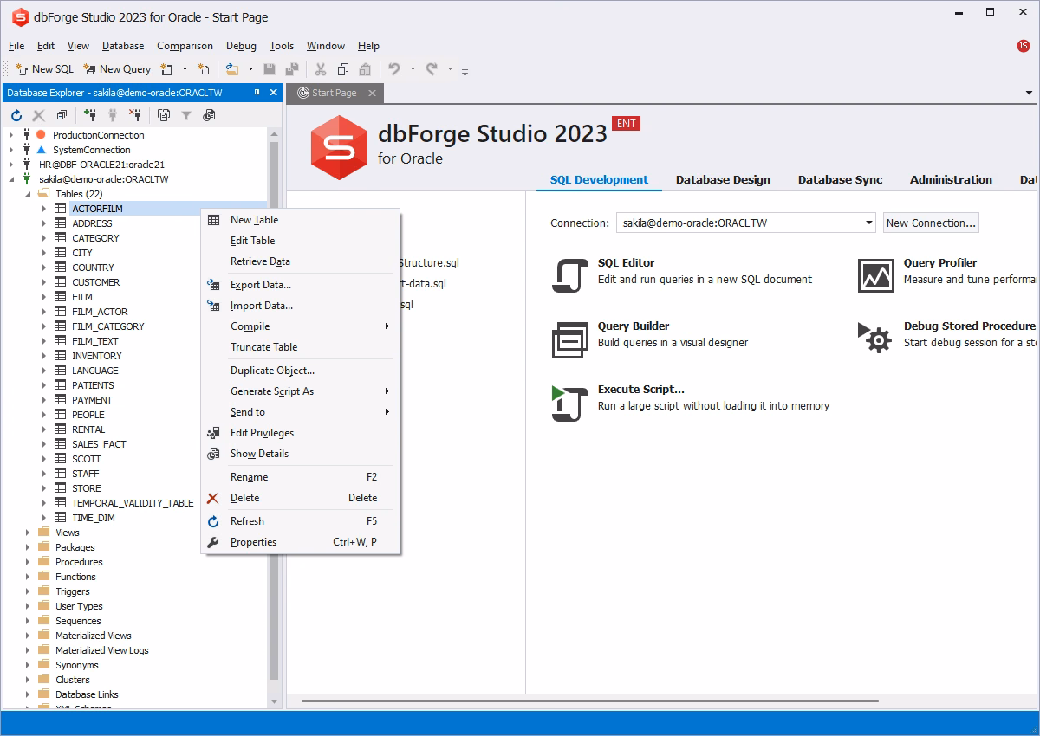
Task: Expand the ProductionConnection node
Action: [x=11, y=135]
